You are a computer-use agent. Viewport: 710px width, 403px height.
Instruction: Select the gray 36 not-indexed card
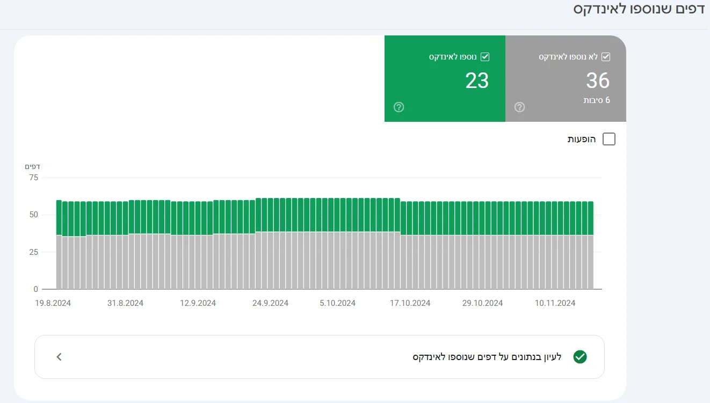pyautogui.click(x=566, y=79)
